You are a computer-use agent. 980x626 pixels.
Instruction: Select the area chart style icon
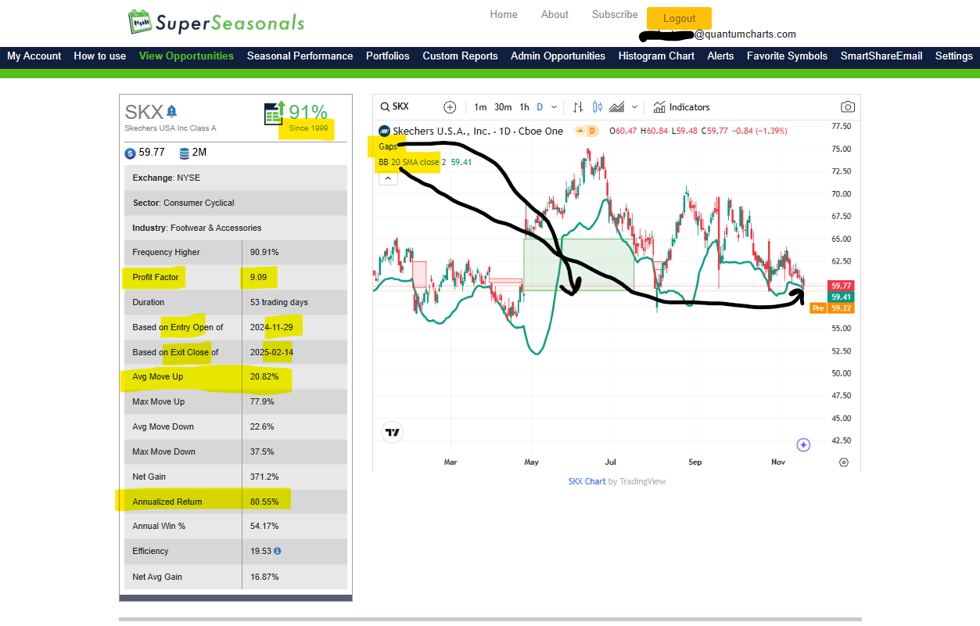(x=616, y=107)
